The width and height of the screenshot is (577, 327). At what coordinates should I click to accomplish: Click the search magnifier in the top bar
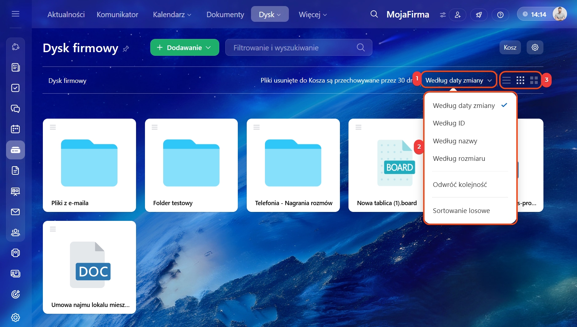coord(374,14)
